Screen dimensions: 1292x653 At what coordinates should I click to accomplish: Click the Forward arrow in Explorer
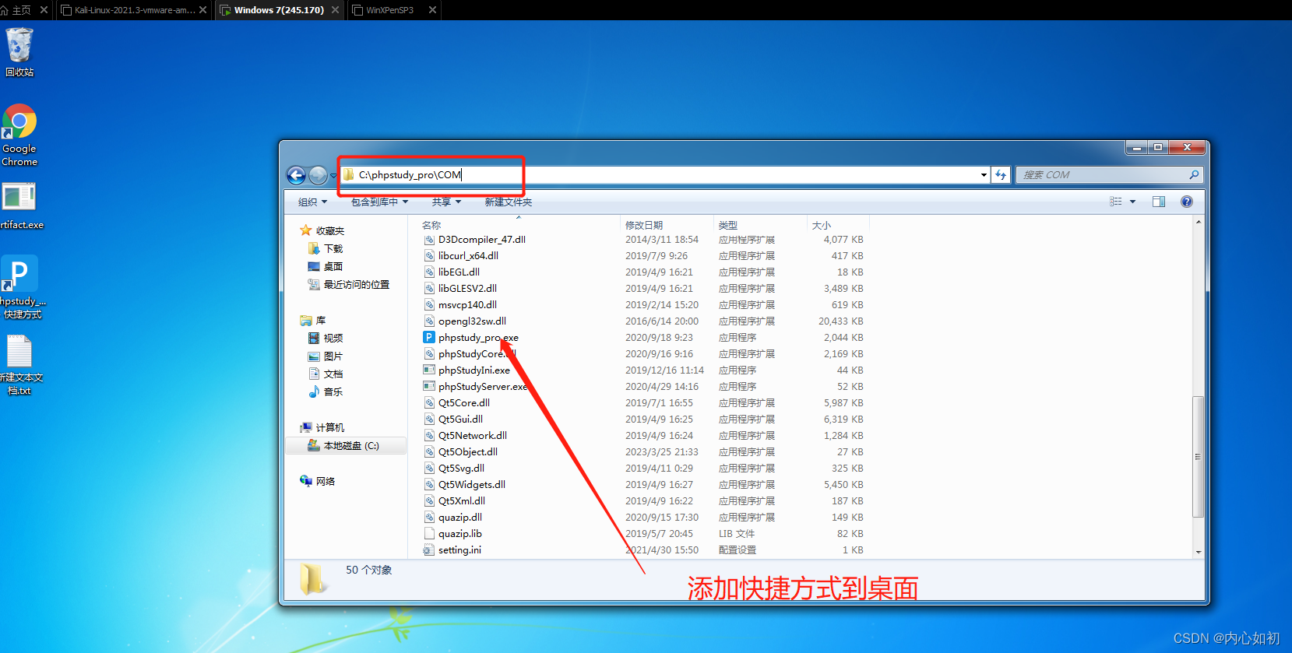click(318, 175)
